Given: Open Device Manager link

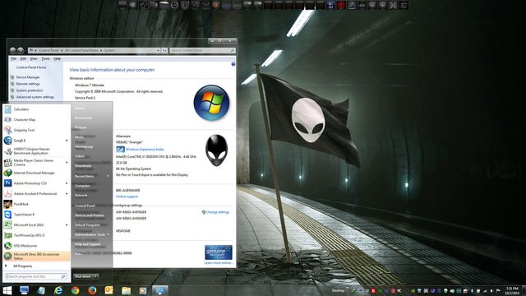Looking at the screenshot, I should point(28,77).
